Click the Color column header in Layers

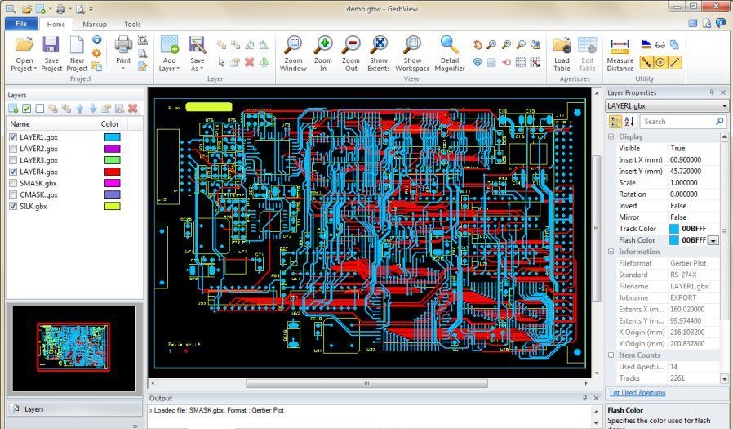112,124
